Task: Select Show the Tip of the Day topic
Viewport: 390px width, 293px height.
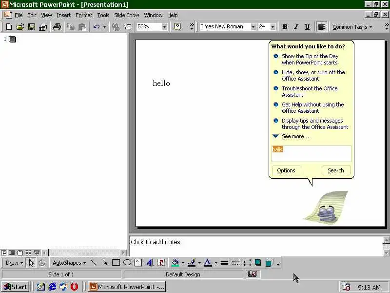Action: click(310, 59)
